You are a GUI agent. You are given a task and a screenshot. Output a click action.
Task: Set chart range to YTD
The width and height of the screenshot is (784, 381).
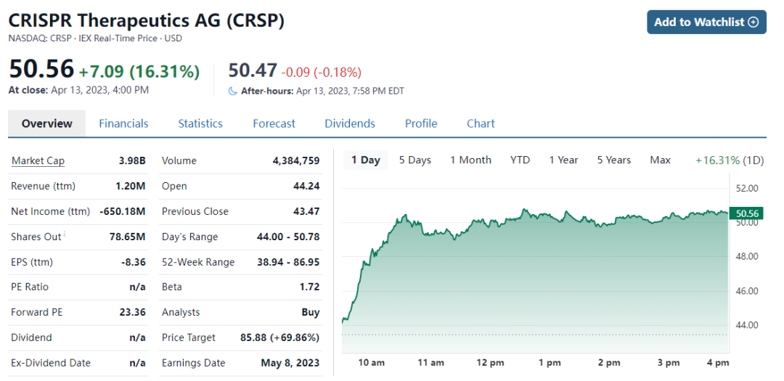[520, 160]
